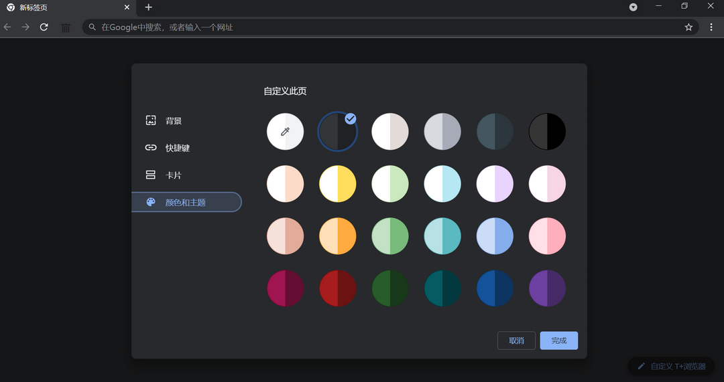
Task: Open the profile dropdown arrow in title bar
Action: (x=633, y=7)
